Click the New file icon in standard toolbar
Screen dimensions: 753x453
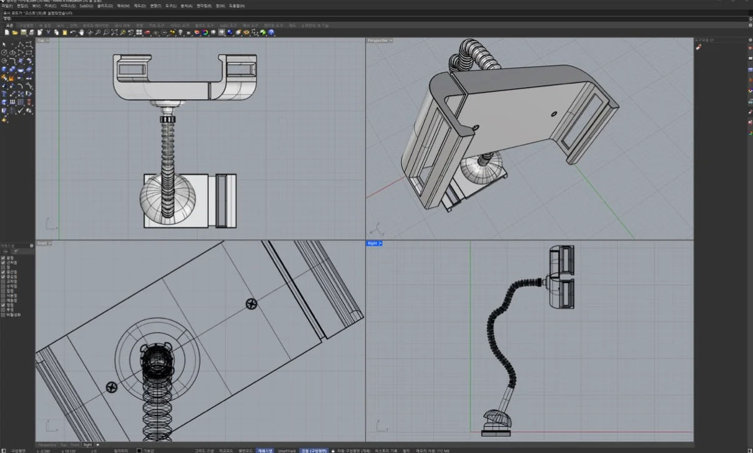(x=7, y=32)
